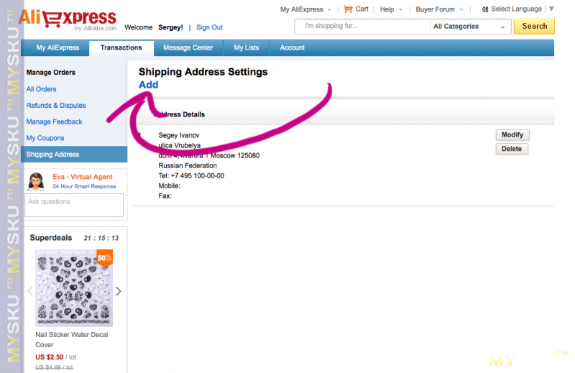The width and height of the screenshot is (575, 373).
Task: Click the Add shipping address link
Action: coord(148,85)
